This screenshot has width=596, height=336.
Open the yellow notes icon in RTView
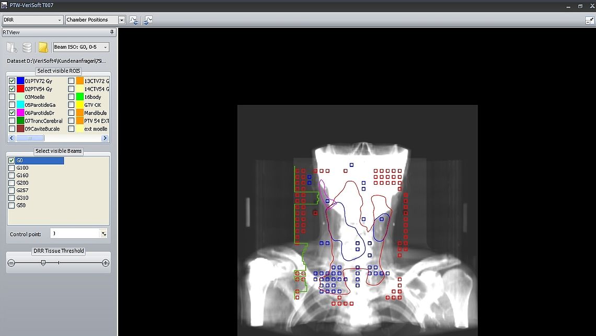43,47
